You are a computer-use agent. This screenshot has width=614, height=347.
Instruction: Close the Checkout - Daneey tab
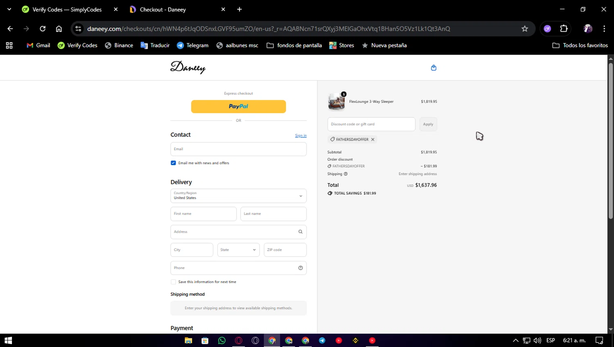pos(223,9)
